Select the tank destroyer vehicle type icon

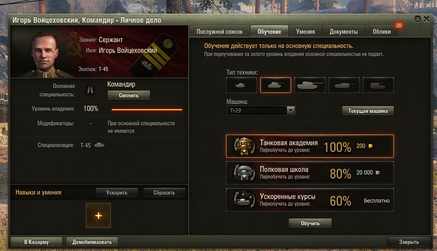pyautogui.click(x=344, y=85)
